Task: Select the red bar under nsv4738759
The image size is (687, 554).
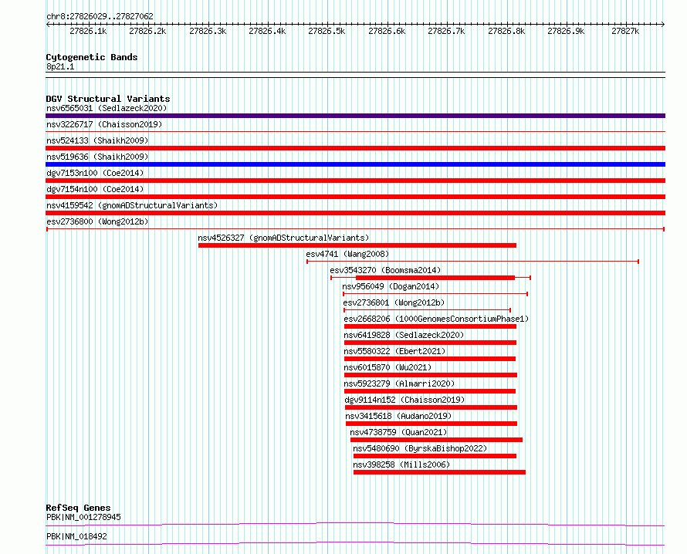Action: click(436, 440)
